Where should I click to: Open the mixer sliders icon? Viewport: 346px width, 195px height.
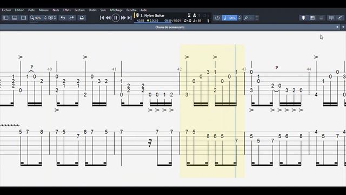point(331,18)
